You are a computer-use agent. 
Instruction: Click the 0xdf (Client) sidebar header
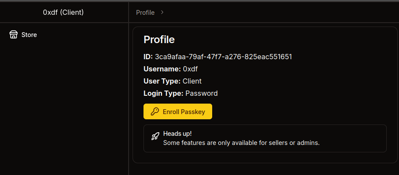(x=63, y=12)
